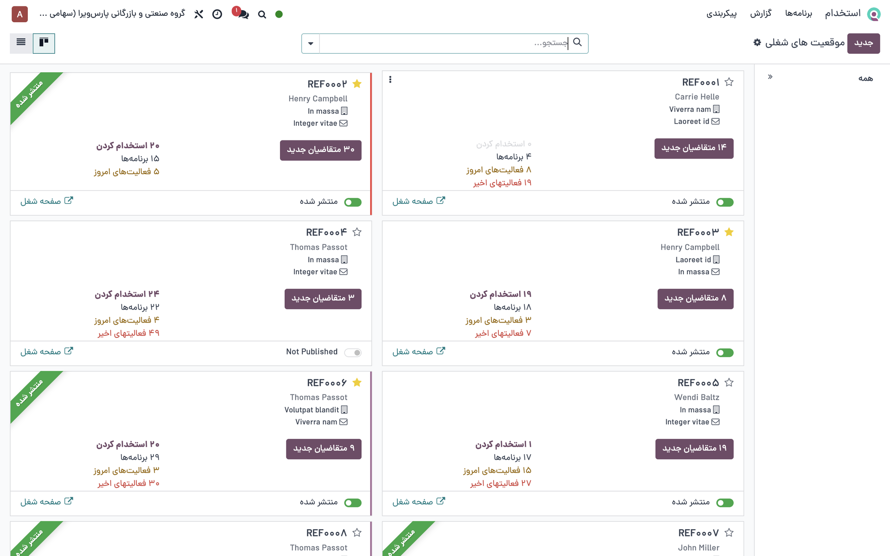The image size is (890, 556).
Task: Open 19 late activities on REF0001
Action: [x=502, y=183]
